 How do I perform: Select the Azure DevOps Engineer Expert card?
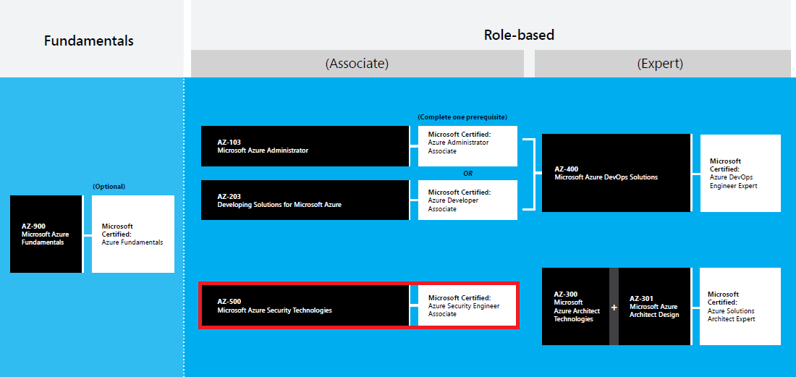coord(740,173)
